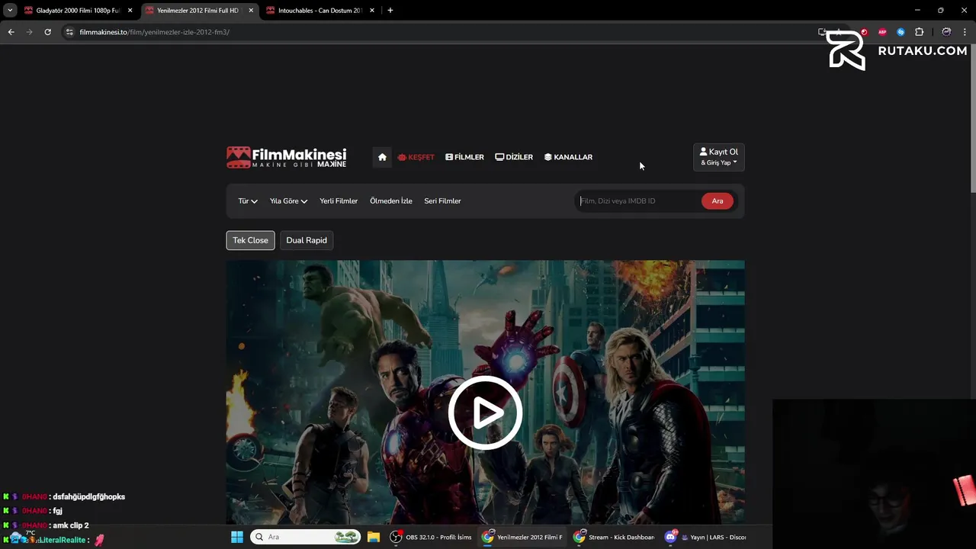Open the tab search dropdown arrow
The height and width of the screenshot is (549, 976).
tap(10, 11)
